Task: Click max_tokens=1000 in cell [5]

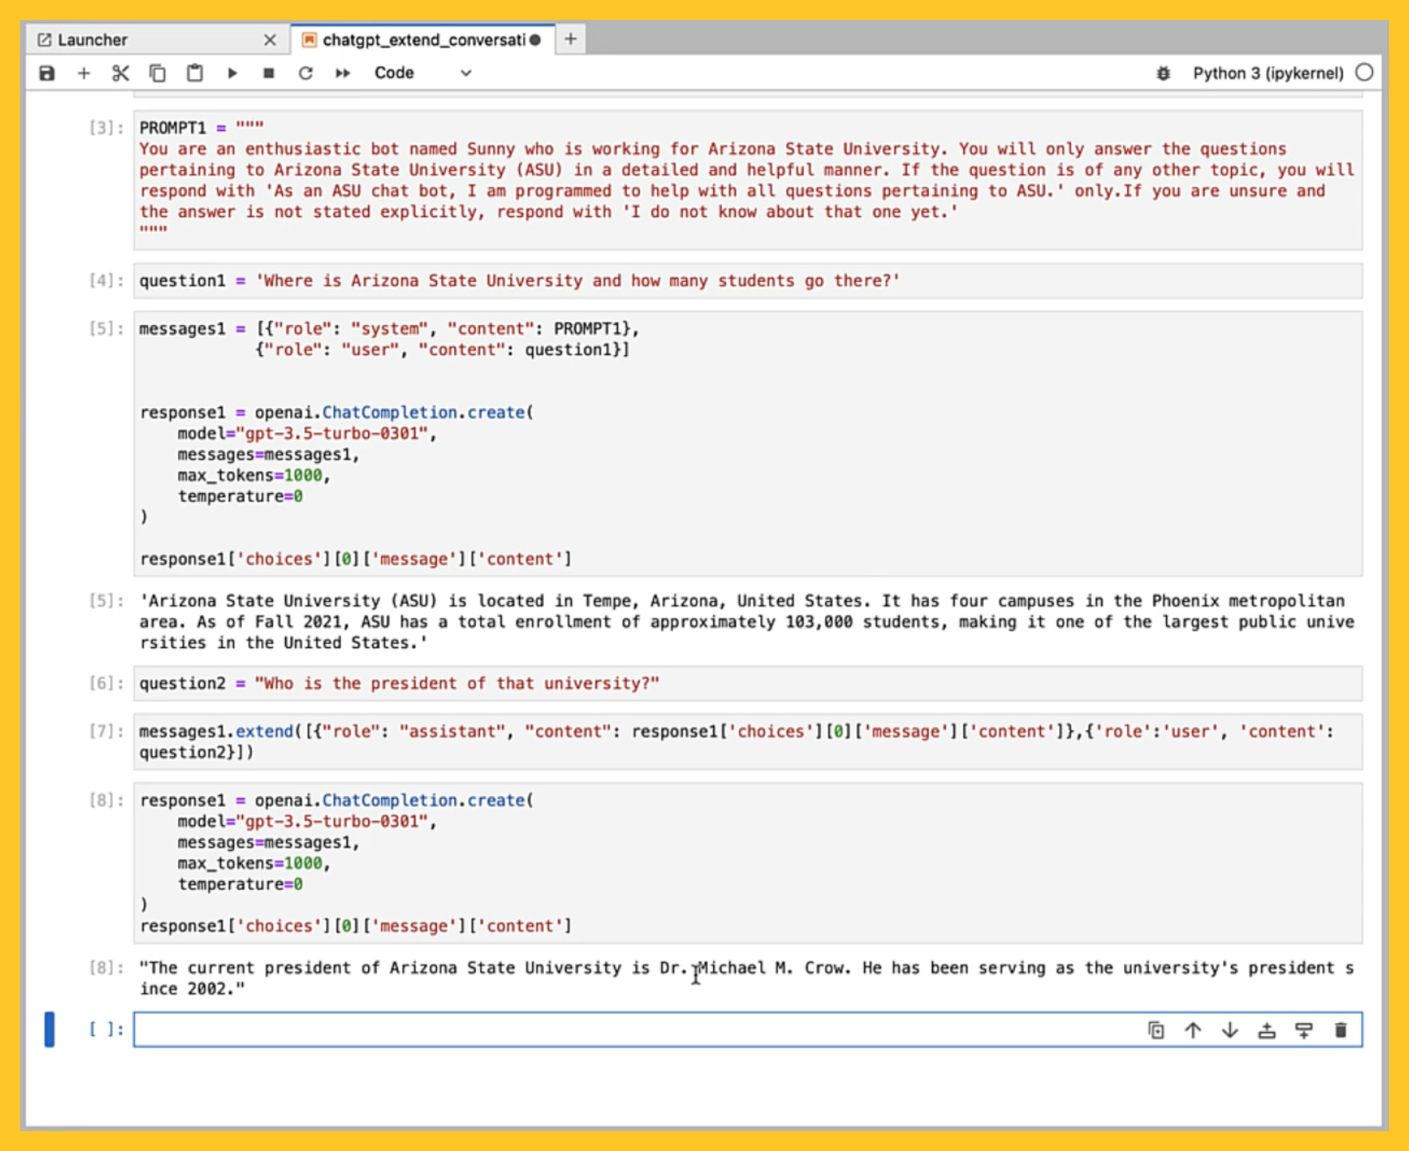Action: coord(250,476)
